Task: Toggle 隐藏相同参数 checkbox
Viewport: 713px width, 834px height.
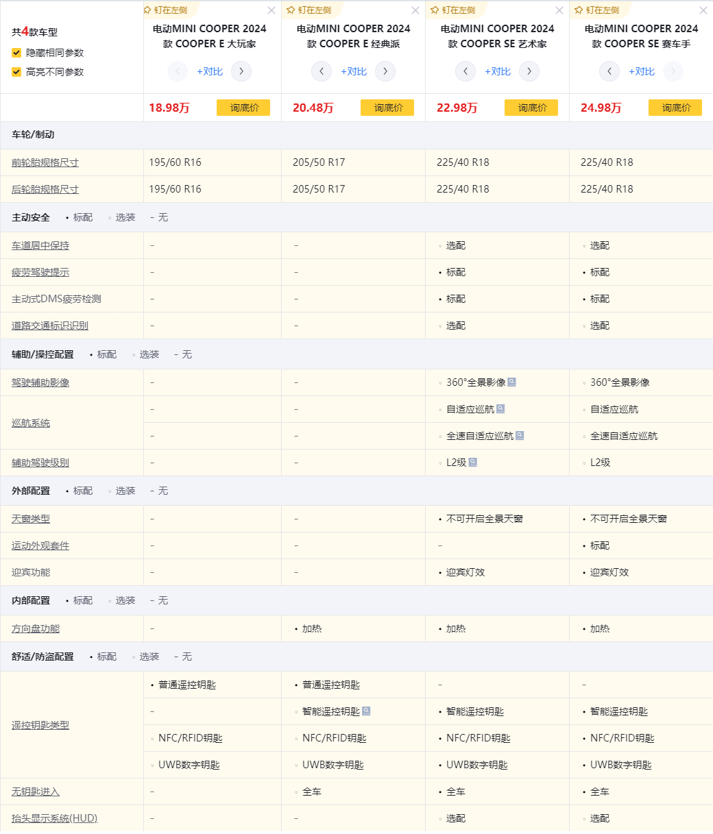Action: [16, 53]
